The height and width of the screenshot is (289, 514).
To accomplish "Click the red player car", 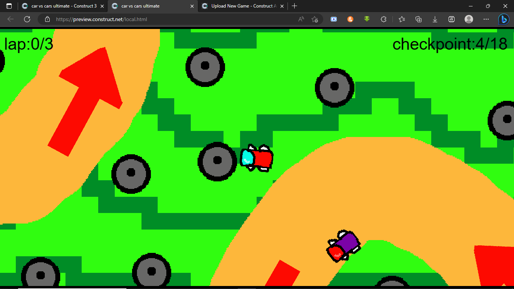I will click(260, 158).
